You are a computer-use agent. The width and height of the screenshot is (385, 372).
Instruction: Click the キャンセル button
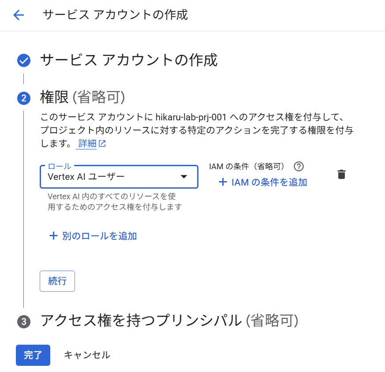point(87,355)
